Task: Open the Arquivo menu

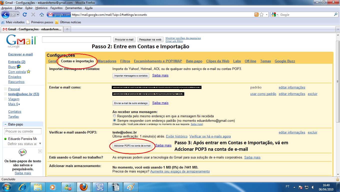Action: pos(7,8)
